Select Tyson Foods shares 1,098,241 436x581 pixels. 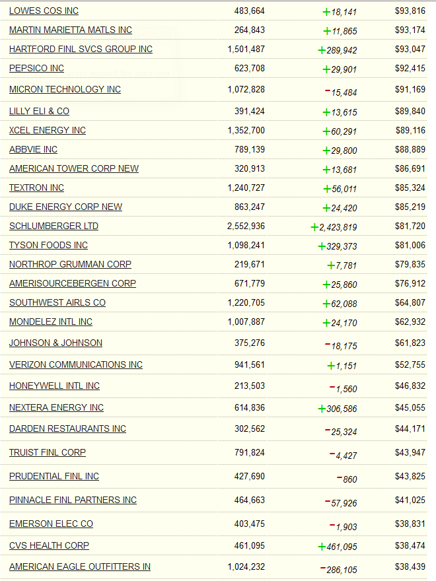[246, 246]
